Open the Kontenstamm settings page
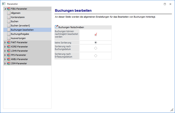This screenshot has width=175, height=113. [x=18, y=17]
